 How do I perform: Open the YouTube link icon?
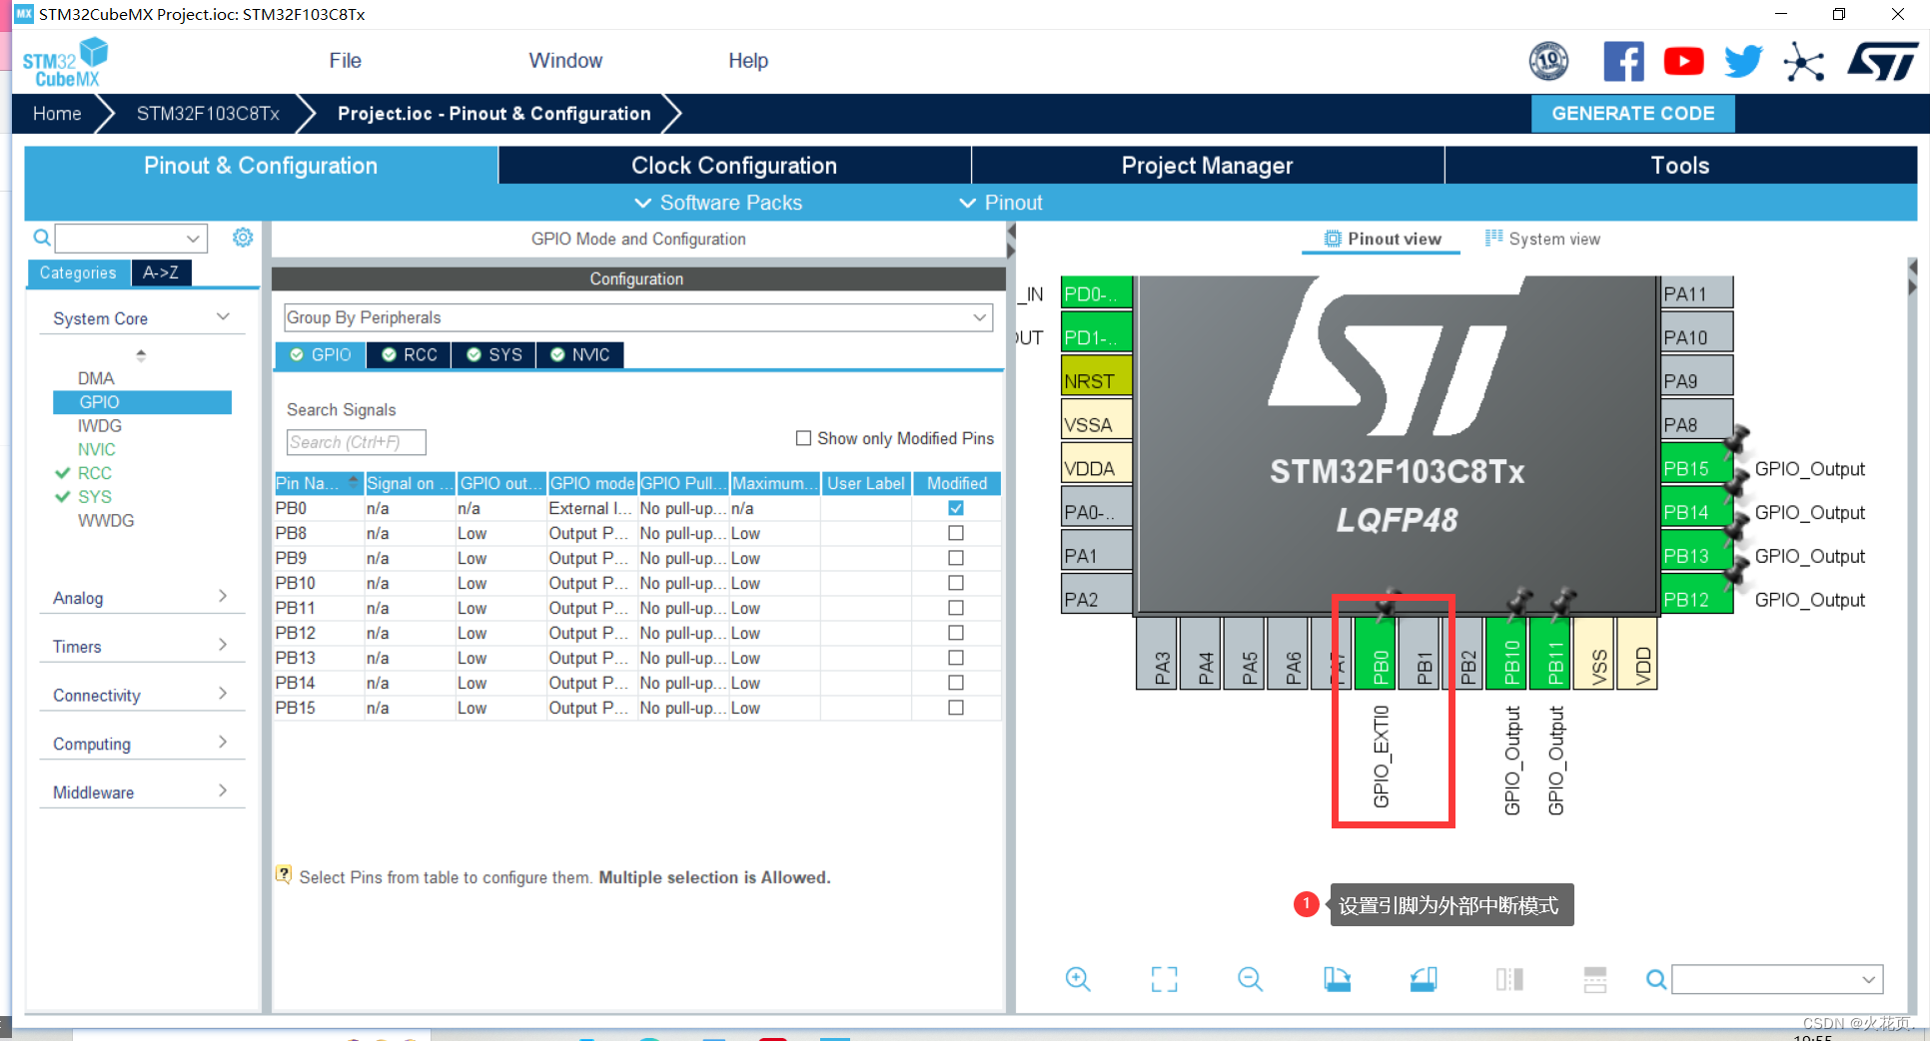point(1683,62)
